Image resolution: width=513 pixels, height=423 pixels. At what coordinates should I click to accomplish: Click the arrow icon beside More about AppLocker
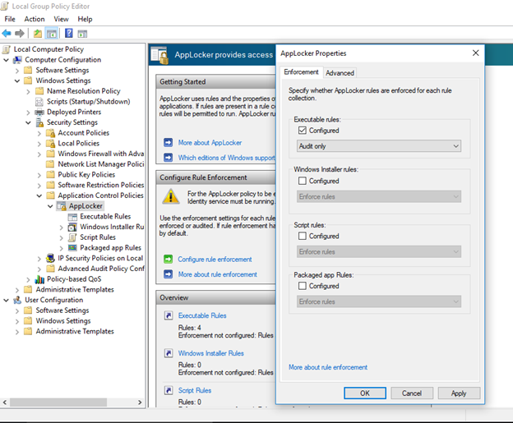click(169, 143)
